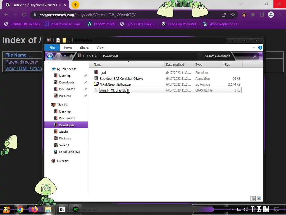Click the search magnifier in Explorer

tap(254, 56)
